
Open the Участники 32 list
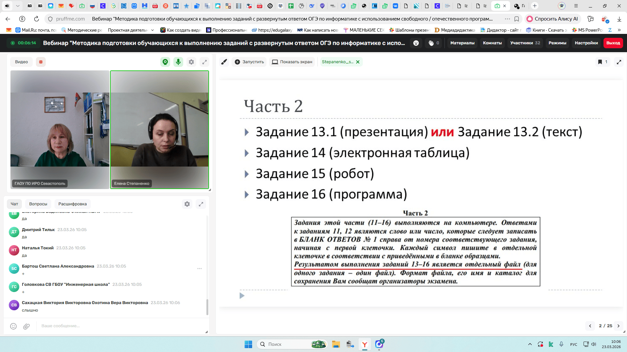[x=525, y=43]
